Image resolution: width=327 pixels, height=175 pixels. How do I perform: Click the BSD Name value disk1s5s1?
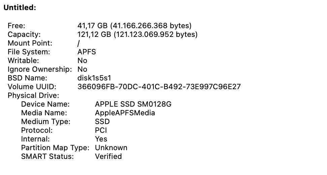tap(94, 78)
